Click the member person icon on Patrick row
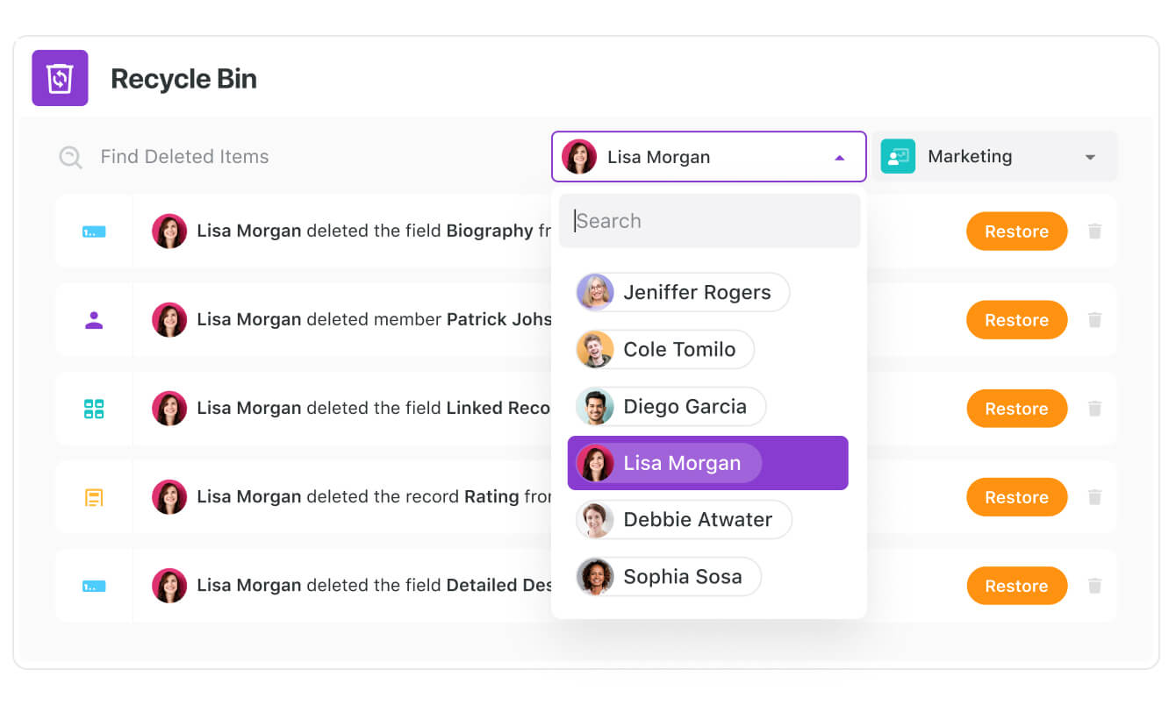The width and height of the screenshot is (1176, 705). pyautogui.click(x=94, y=320)
